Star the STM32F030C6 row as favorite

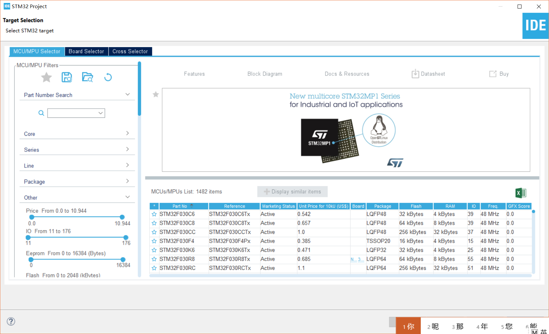(x=154, y=214)
